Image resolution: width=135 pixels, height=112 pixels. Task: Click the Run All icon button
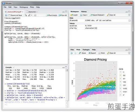(63, 15)
